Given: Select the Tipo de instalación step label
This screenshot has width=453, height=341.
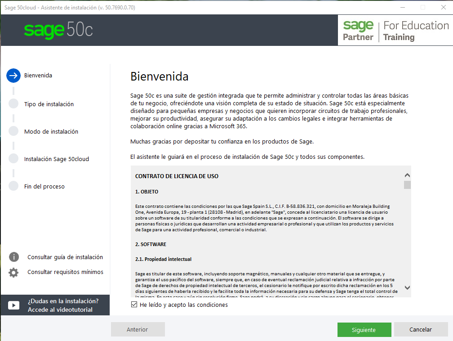Looking at the screenshot, I should [49, 104].
